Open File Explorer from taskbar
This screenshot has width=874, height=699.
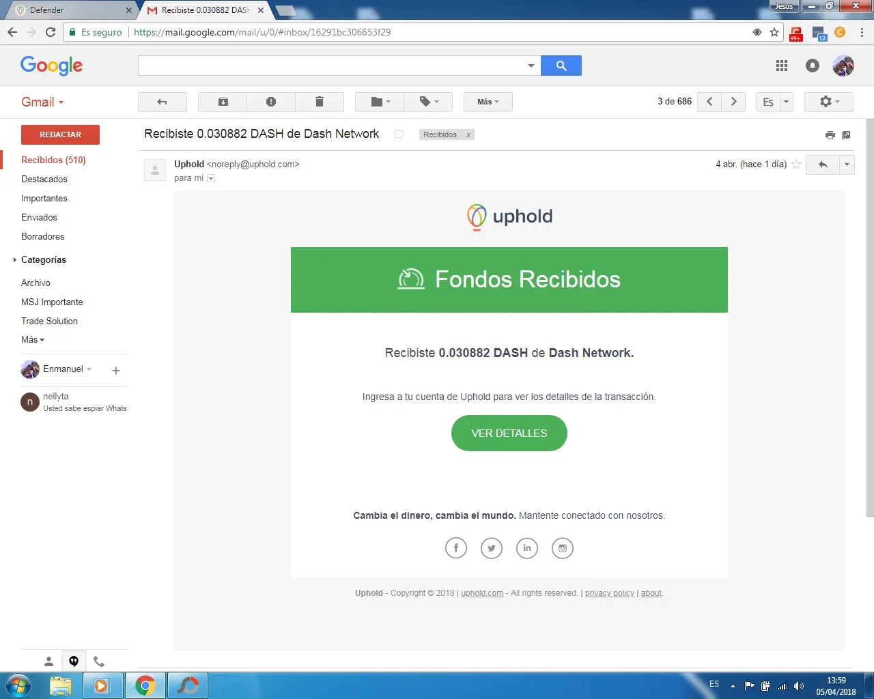[61, 685]
